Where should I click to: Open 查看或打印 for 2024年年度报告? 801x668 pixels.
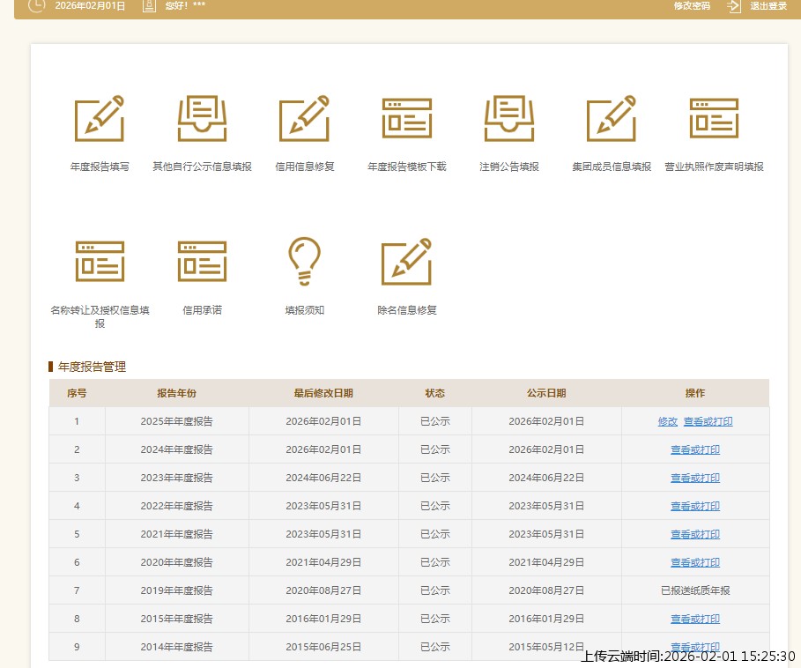click(x=694, y=449)
